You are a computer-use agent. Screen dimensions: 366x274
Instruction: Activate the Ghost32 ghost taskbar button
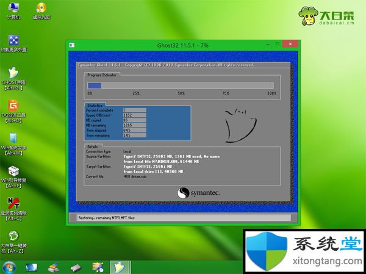[x=120, y=267]
